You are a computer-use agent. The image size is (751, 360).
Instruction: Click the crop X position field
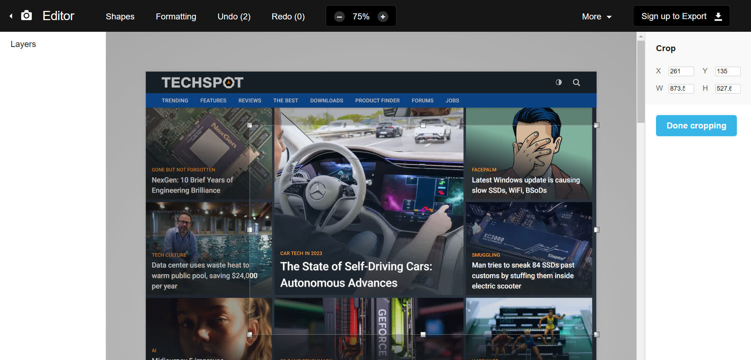681,71
